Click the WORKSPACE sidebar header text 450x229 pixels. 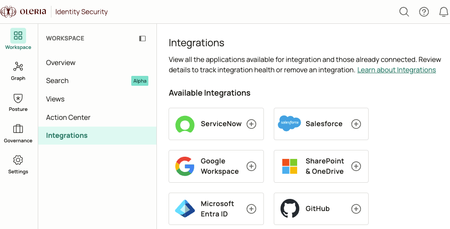pyautogui.click(x=65, y=39)
